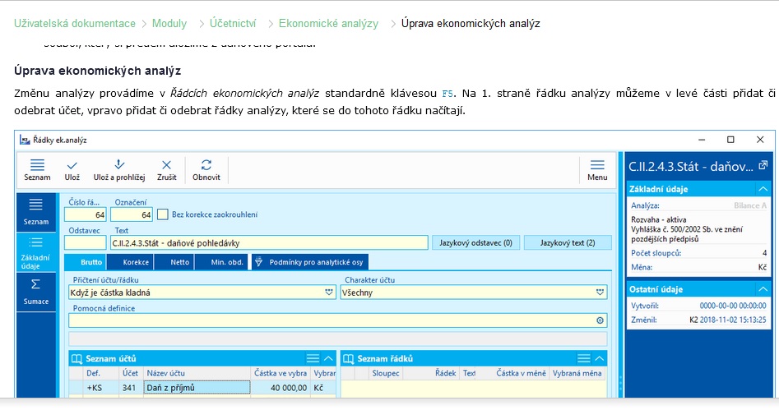Screen dimensions: 779x410
Task: Click the Ulož checkmark toolbar icon
Action: point(72,170)
